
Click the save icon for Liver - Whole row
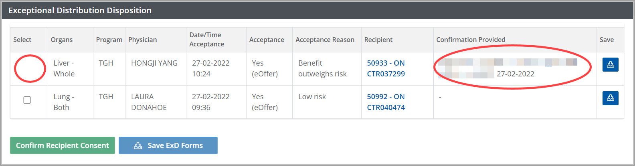click(x=610, y=64)
